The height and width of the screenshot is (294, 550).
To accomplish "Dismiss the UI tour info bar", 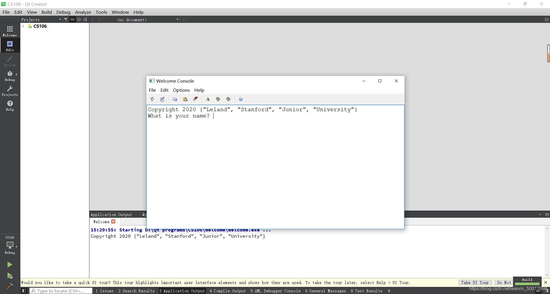I will 545,282.
